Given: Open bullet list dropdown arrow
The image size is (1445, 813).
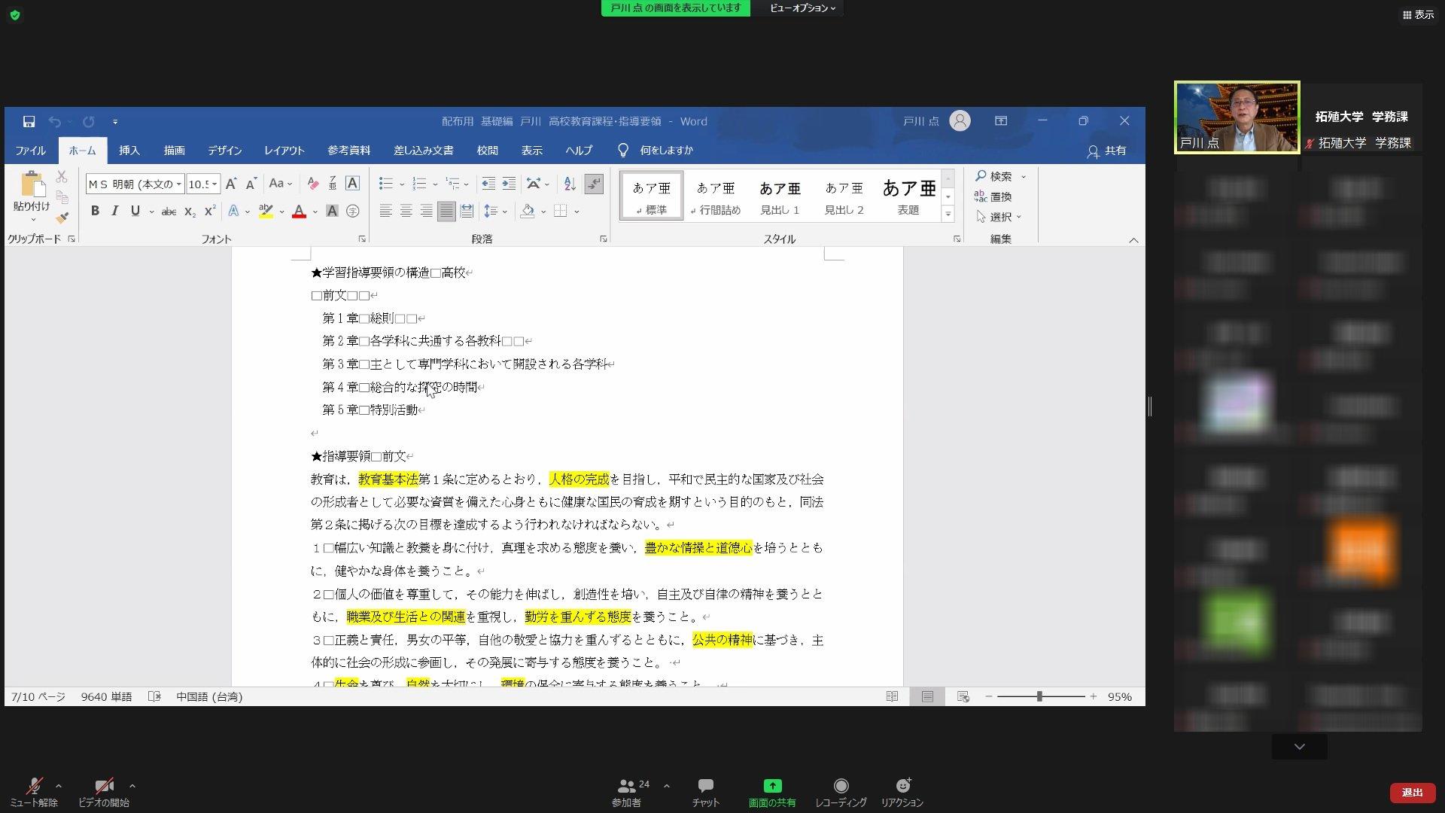Looking at the screenshot, I should (402, 184).
